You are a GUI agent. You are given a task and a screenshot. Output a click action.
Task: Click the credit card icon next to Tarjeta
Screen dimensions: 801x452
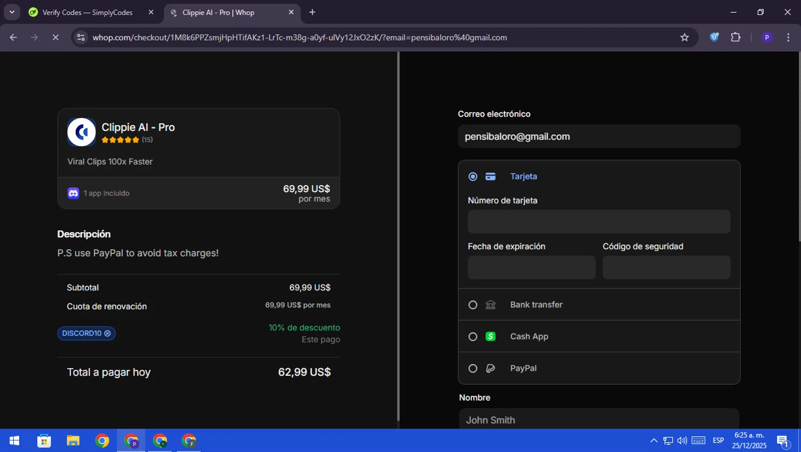(490, 177)
